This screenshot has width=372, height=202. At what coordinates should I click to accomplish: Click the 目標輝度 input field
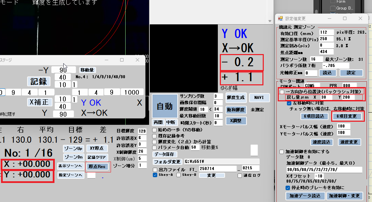point(142,131)
